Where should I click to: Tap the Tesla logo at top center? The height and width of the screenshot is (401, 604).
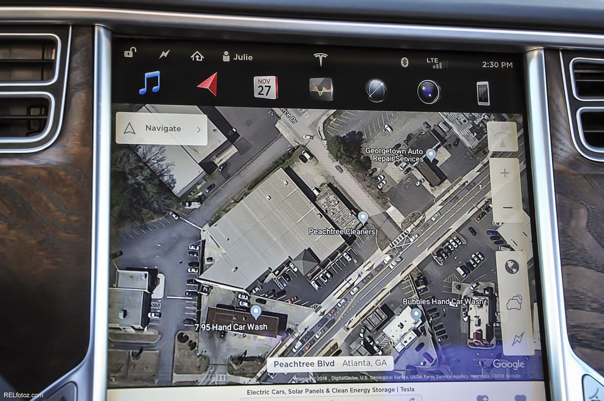320,59
